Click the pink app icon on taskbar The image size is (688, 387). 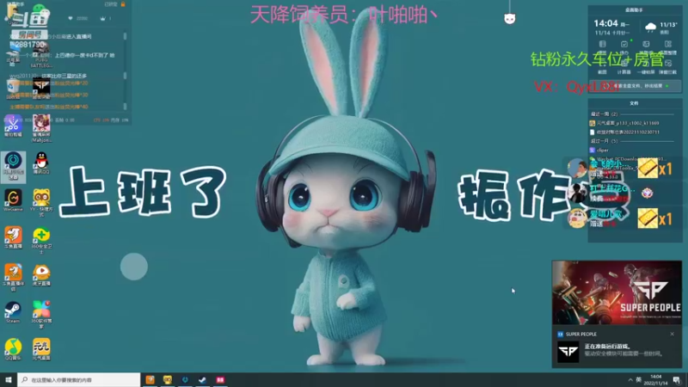(x=220, y=379)
